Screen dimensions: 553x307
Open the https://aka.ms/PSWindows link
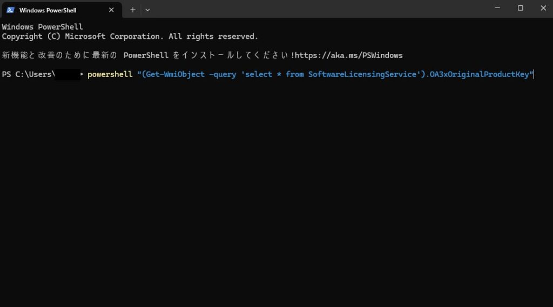tap(348, 55)
